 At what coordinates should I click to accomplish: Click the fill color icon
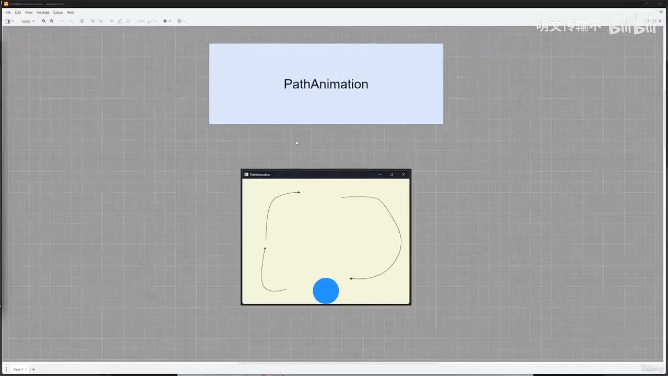112,21
